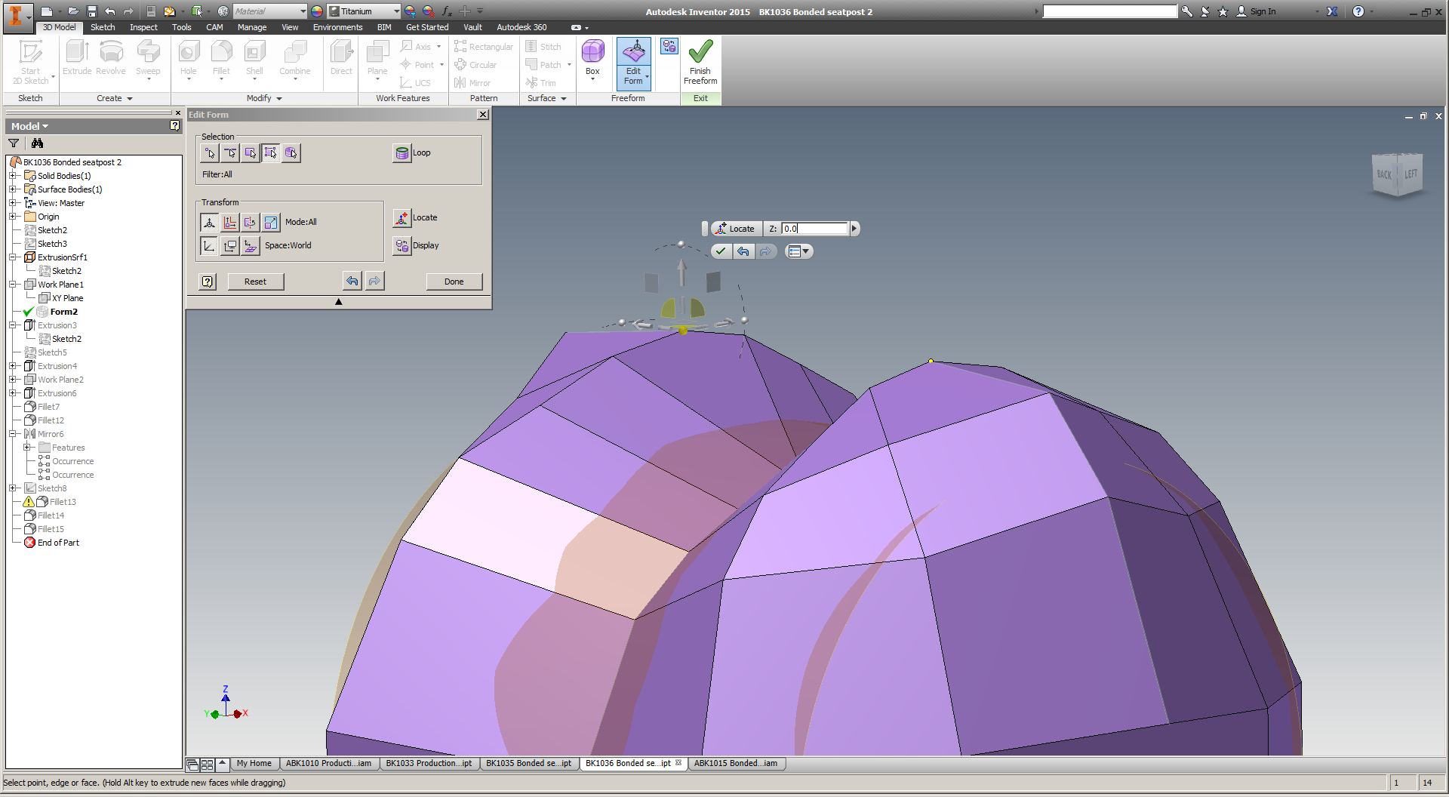Screen dimensions: 1449x797
Task: Click Sign In link
Action: (1263, 11)
